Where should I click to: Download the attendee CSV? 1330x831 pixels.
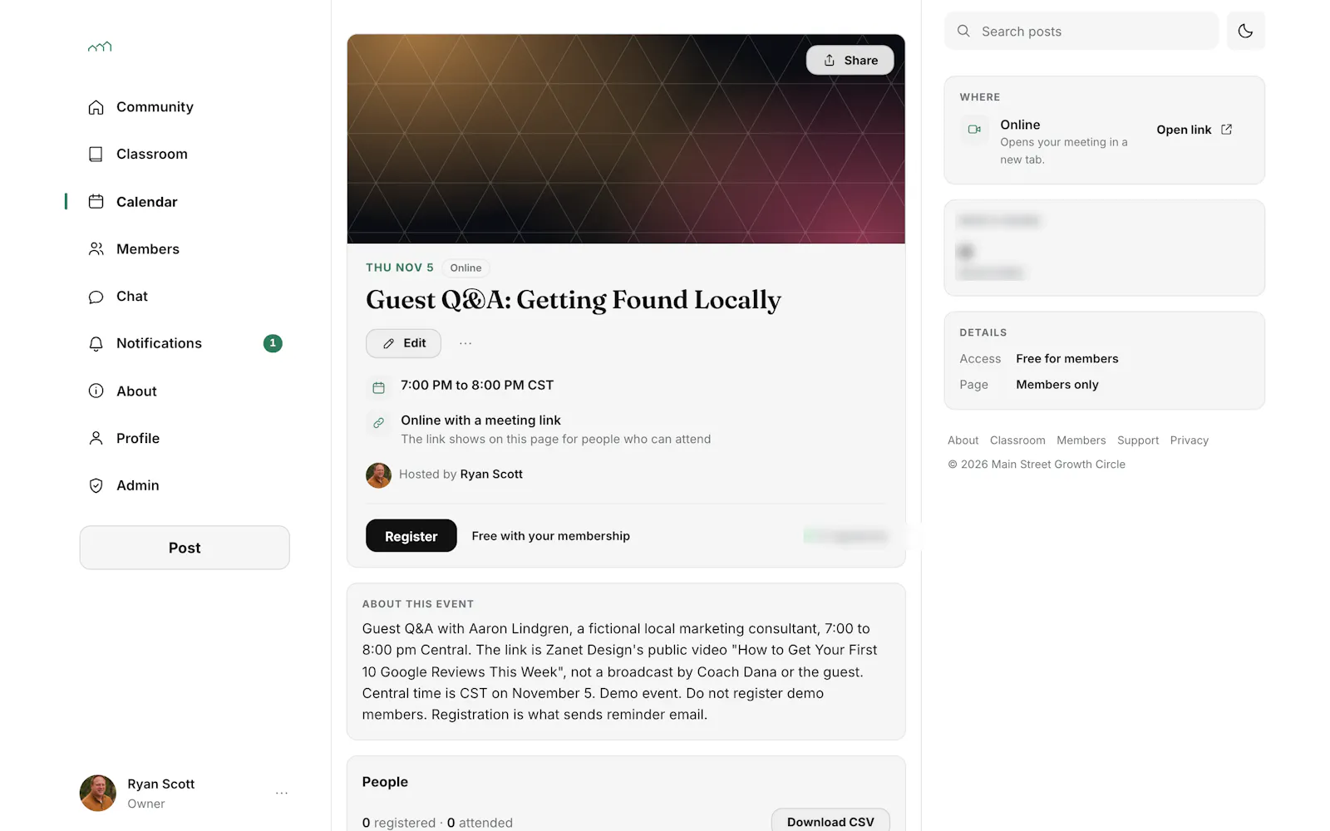tap(830, 821)
